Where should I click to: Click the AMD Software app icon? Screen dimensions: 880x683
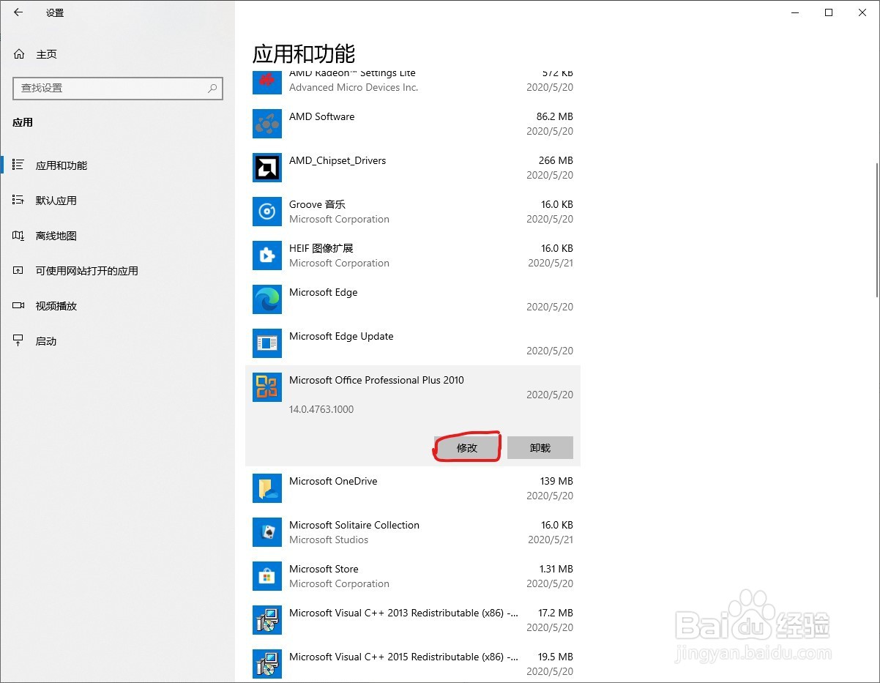pos(267,124)
